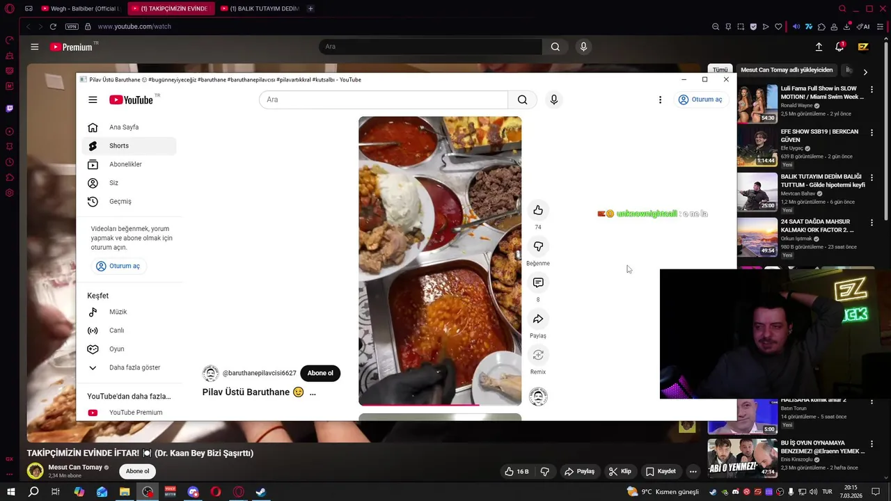Open options for BALIK TUTAYIM DEDİM video
Image resolution: width=891 pixels, height=501 pixels.
click(x=871, y=180)
